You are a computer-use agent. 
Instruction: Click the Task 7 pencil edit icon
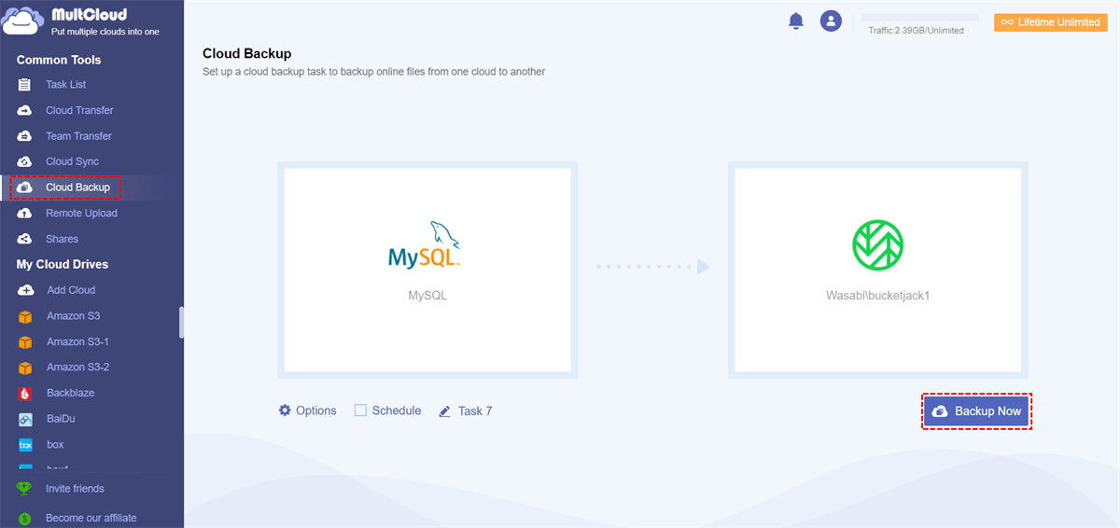(x=445, y=411)
